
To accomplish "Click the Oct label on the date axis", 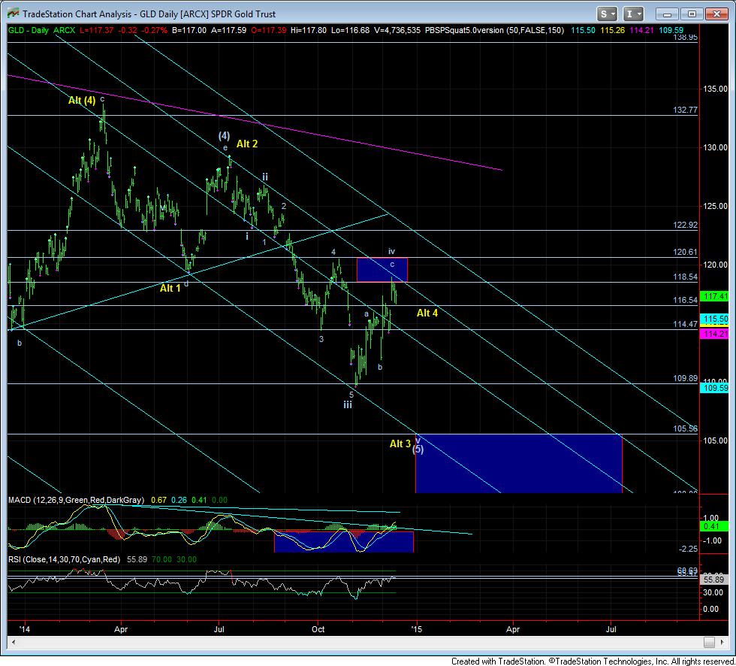I will coord(318,629).
